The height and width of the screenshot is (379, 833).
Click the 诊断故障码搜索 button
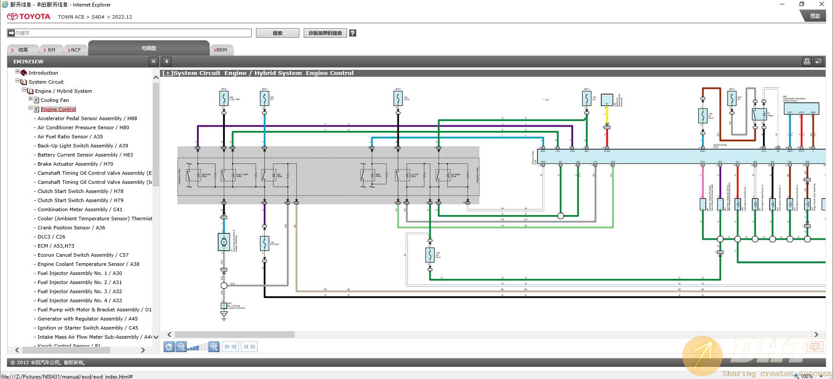click(325, 33)
